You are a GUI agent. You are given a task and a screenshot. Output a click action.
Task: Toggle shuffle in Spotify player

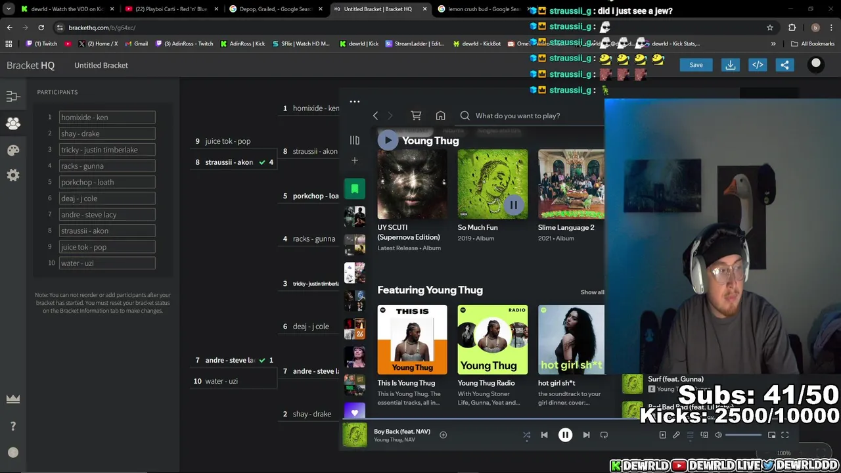pyautogui.click(x=526, y=435)
